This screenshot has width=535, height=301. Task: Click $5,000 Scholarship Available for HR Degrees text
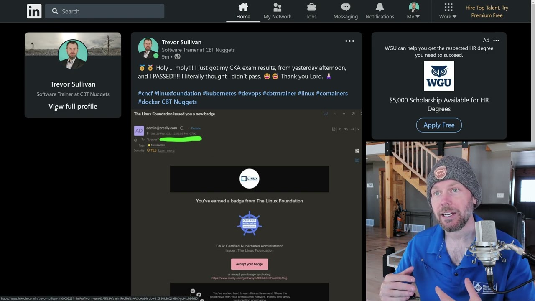(439, 105)
